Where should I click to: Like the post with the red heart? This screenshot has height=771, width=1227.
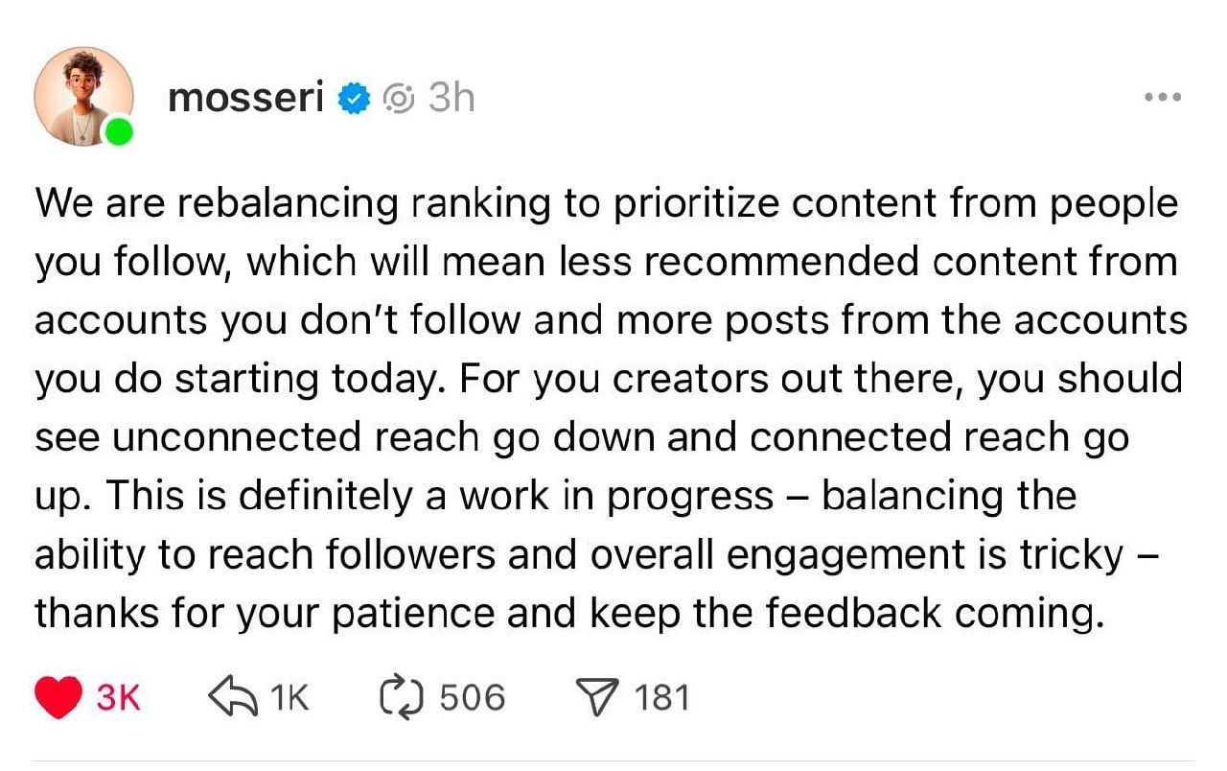[x=58, y=697]
